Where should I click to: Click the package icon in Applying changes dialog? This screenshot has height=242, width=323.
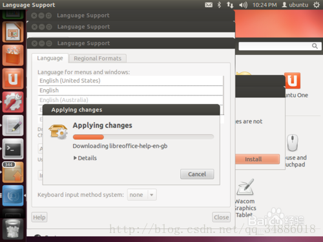click(x=58, y=132)
